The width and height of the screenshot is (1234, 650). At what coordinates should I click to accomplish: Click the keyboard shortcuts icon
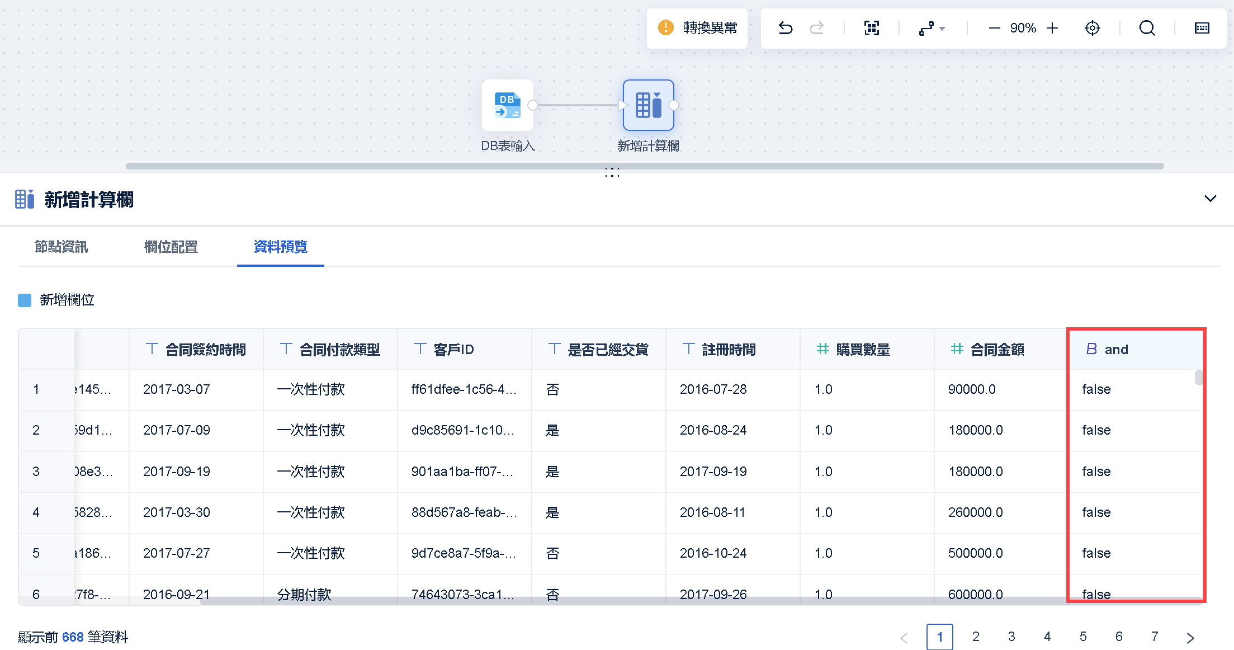click(1202, 28)
